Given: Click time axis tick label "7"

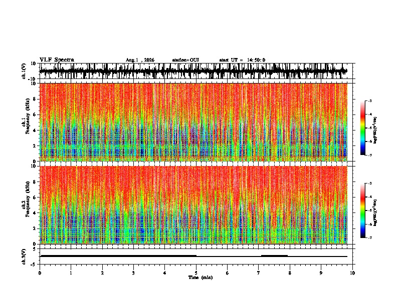Looking at the screenshot, I should pos(259,273).
